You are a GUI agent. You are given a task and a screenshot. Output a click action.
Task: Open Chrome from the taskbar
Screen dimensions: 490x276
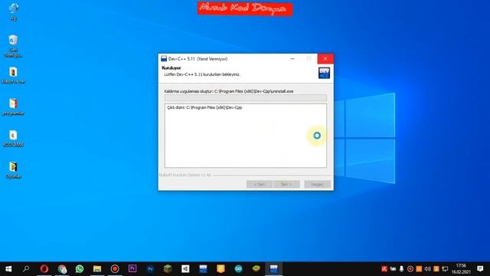62,269
